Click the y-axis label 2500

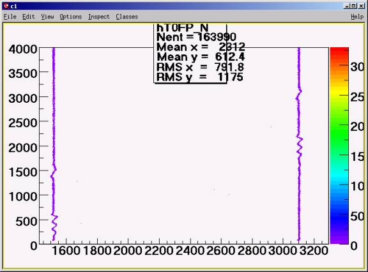click(x=23, y=123)
